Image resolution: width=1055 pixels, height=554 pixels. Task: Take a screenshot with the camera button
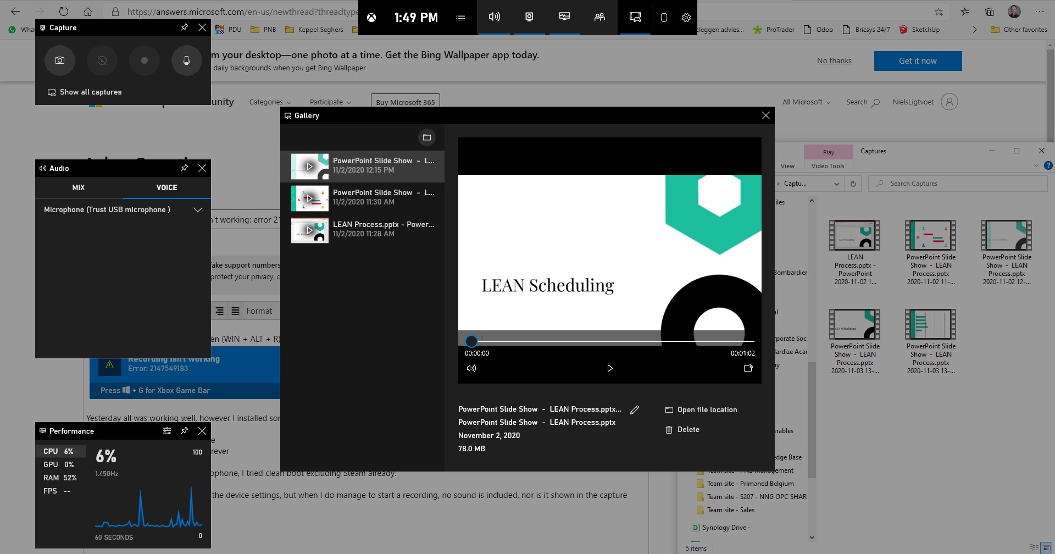(60, 60)
